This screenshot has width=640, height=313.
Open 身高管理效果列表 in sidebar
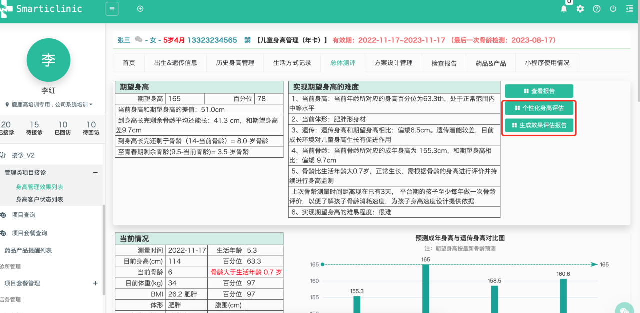tap(40, 187)
